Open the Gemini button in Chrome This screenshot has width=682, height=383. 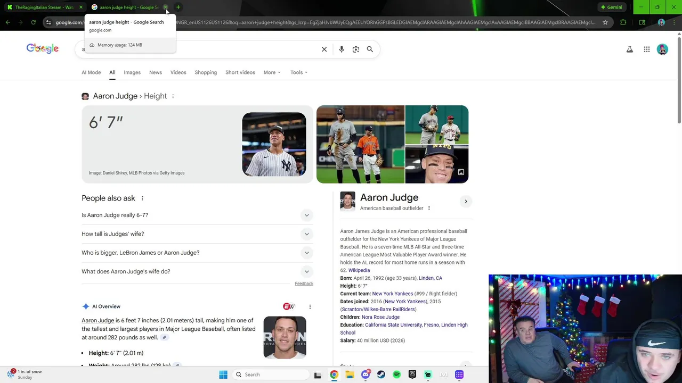(x=611, y=7)
